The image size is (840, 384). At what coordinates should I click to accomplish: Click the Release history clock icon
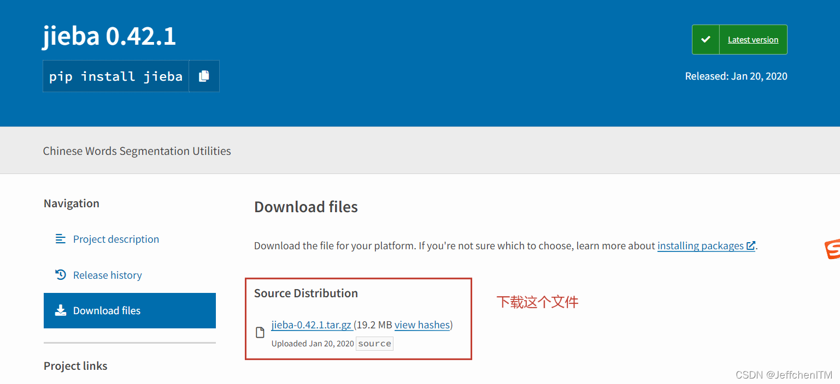tap(61, 275)
